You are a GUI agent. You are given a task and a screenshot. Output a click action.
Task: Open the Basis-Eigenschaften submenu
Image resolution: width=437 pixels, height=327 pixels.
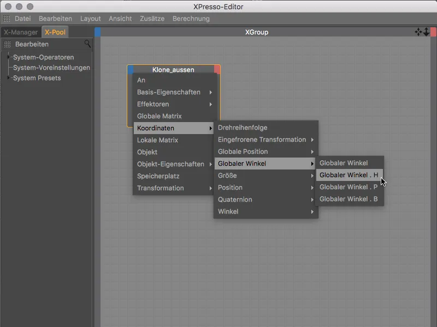click(173, 92)
